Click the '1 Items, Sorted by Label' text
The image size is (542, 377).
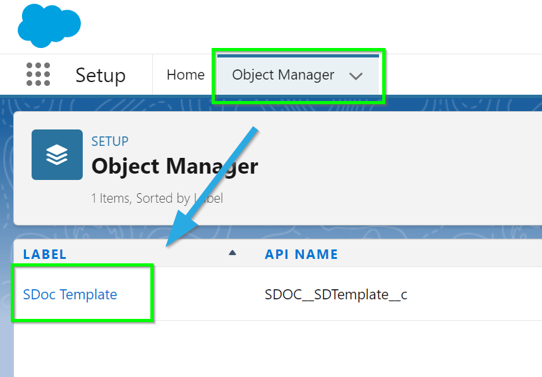click(x=157, y=198)
